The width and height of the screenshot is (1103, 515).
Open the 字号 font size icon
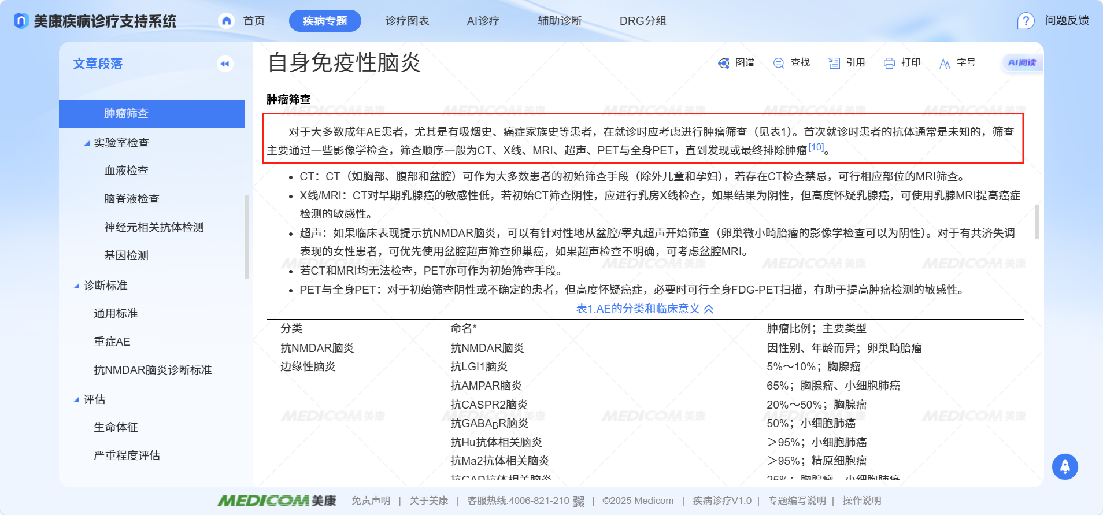point(945,63)
